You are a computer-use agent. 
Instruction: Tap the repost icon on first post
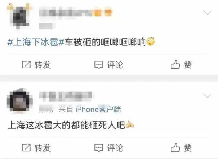(x=26, y=65)
